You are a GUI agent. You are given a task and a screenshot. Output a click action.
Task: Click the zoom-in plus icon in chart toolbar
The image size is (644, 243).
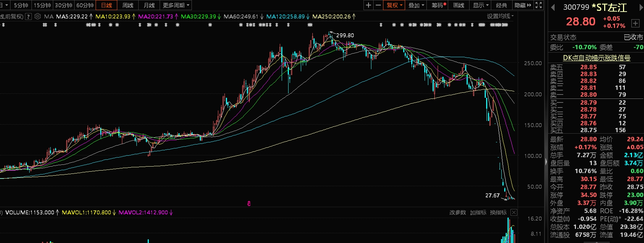click(369, 5)
